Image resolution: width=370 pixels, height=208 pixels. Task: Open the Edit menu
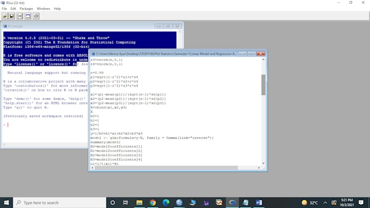pos(13,9)
